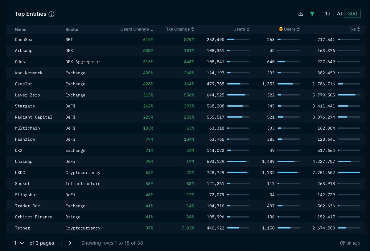Open the Uniswap entity
Viewport: 370px width, 251px height.
pos(24,162)
